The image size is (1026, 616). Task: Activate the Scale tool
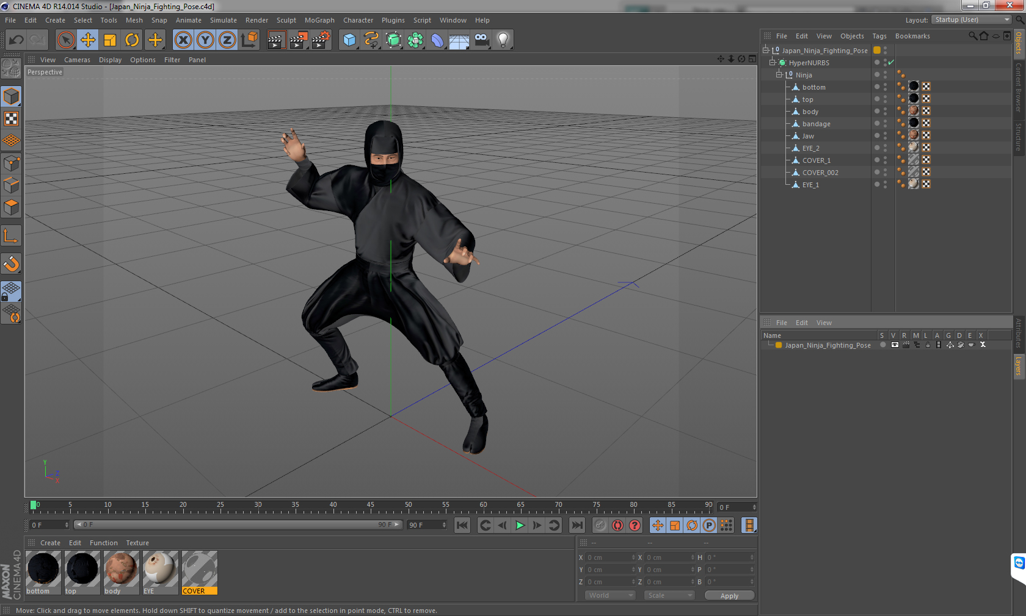pyautogui.click(x=110, y=40)
